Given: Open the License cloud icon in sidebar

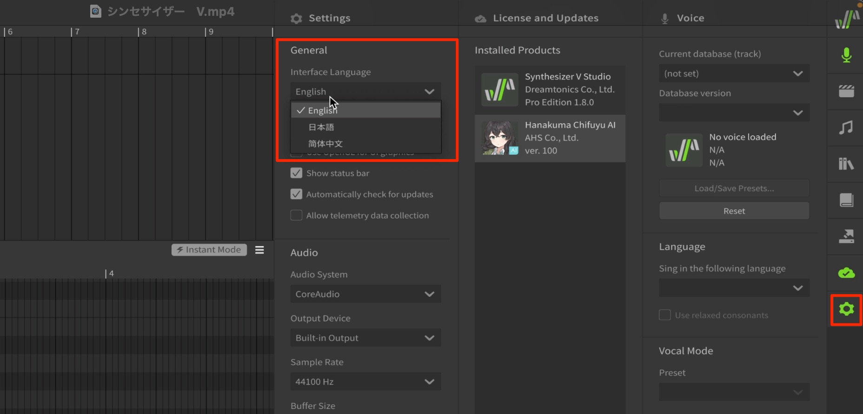Looking at the screenshot, I should tap(846, 273).
